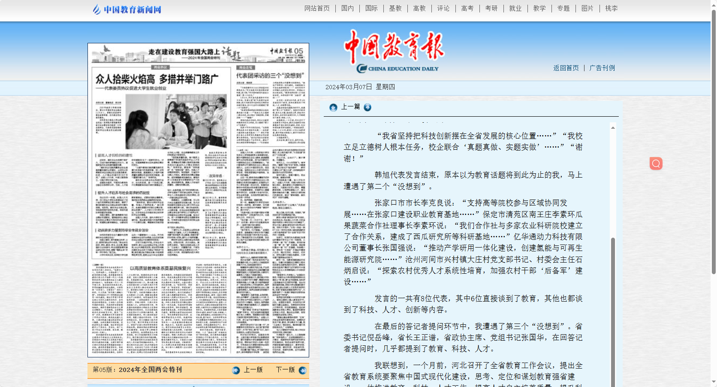Image resolution: width=717 pixels, height=387 pixels.
Task: Open the 基教 nav item
Action: point(395,8)
